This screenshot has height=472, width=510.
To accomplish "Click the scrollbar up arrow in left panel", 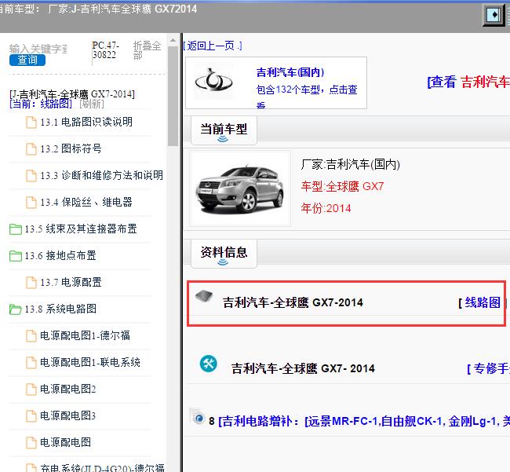I will pyautogui.click(x=173, y=40).
